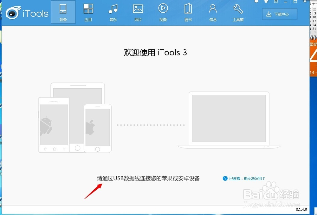This screenshot has width=317, height=215.
Task: Open the 图书 (Books) tab
Action: pyautogui.click(x=188, y=12)
